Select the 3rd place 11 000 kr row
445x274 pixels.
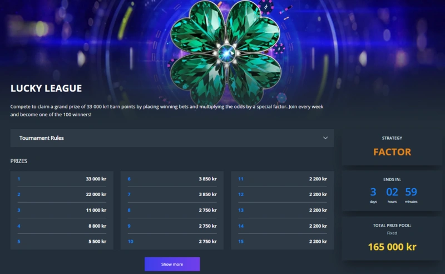point(61,210)
